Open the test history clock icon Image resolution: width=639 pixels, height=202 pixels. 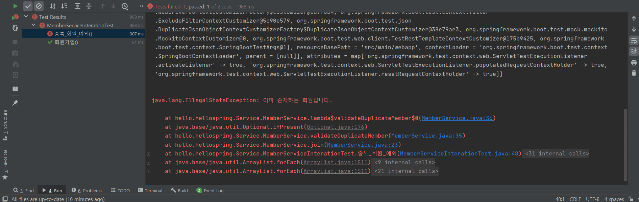click(x=125, y=6)
